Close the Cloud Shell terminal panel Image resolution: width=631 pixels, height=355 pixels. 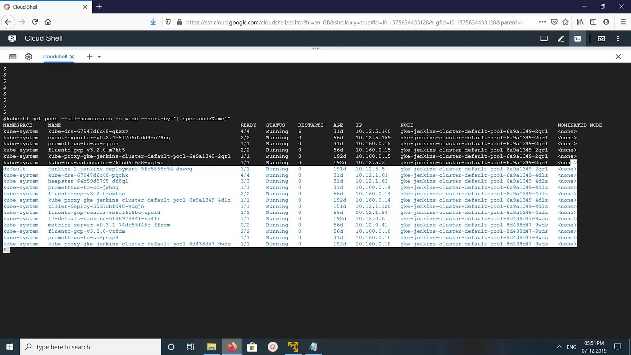coord(618,57)
